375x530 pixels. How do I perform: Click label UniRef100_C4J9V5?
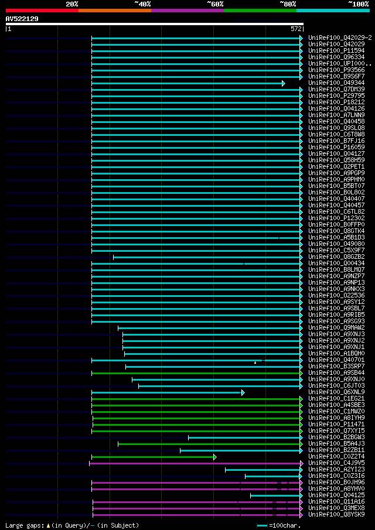(x=336, y=463)
